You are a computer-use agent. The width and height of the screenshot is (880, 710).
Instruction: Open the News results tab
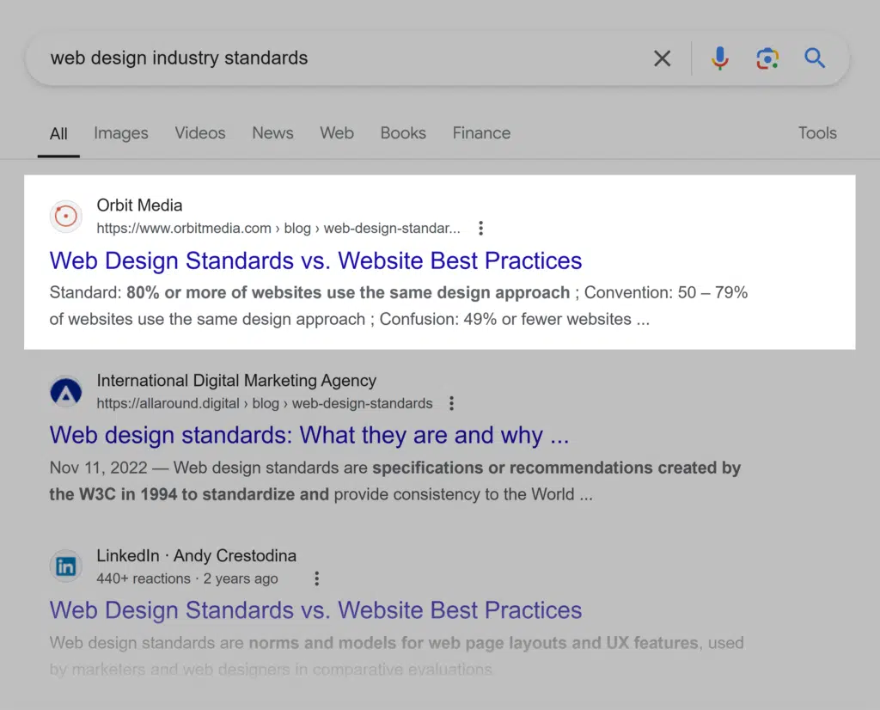tap(272, 133)
